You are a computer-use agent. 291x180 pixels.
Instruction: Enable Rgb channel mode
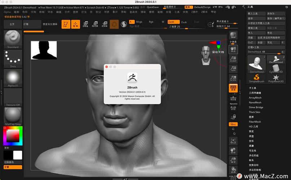click(x=151, y=22)
